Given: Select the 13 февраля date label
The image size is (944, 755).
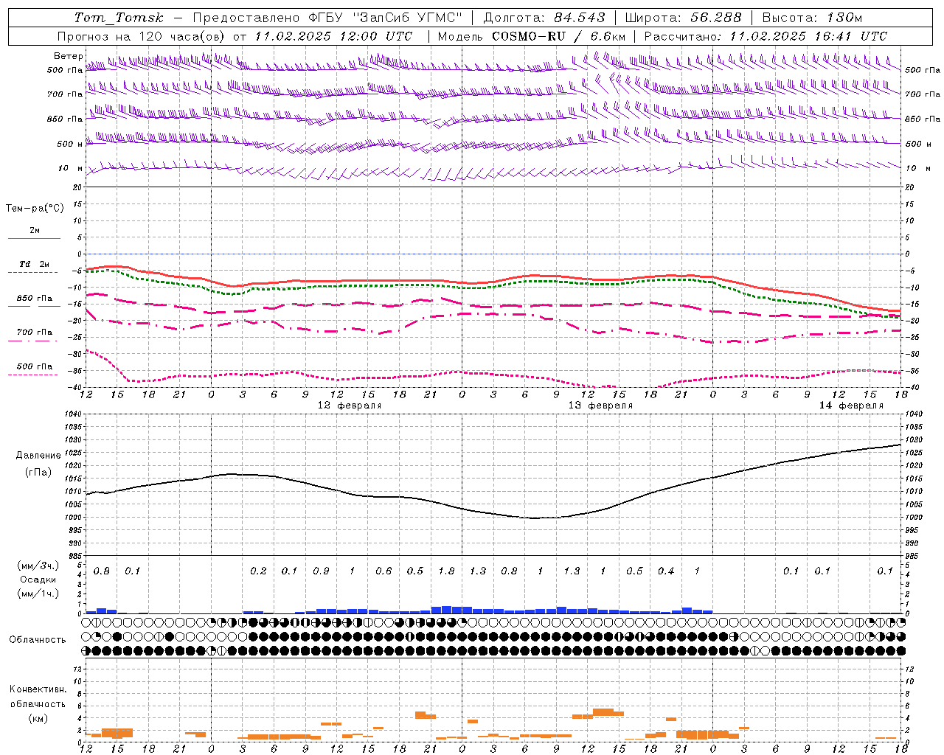Looking at the screenshot, I should pos(600,406).
